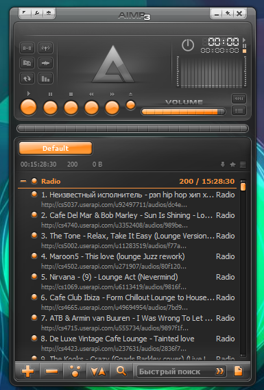264x390 pixels.
Task: Select track 5 Nirvana - Lounge Act
Action: [x=128, y=282]
